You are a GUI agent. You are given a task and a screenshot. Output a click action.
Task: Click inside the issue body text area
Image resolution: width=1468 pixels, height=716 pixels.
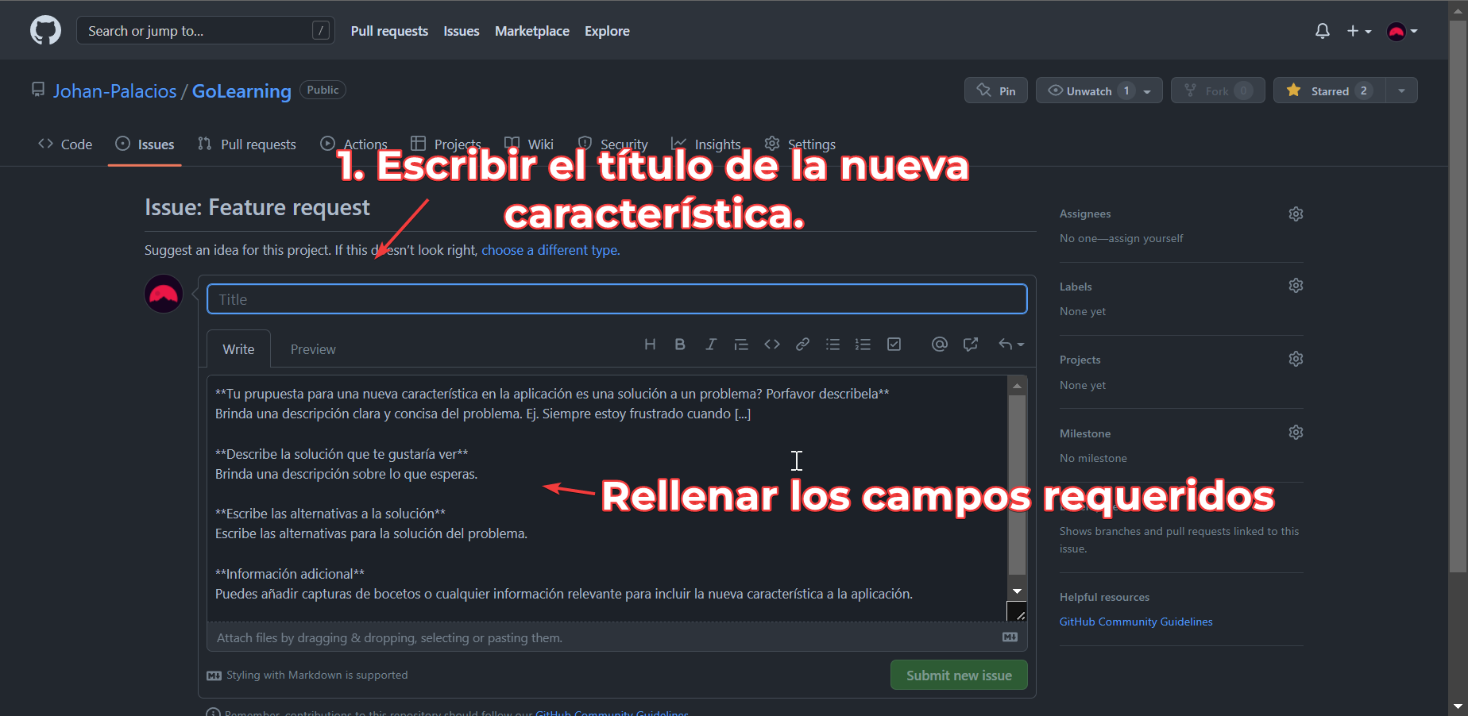click(607, 499)
